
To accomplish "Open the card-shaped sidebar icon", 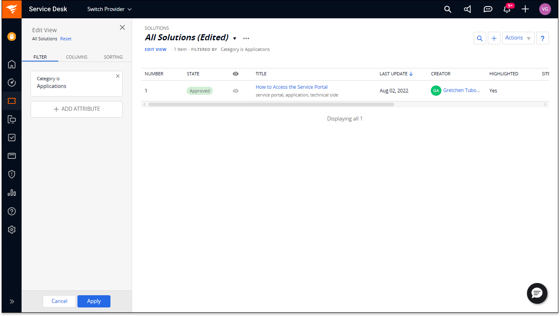I will point(12,156).
